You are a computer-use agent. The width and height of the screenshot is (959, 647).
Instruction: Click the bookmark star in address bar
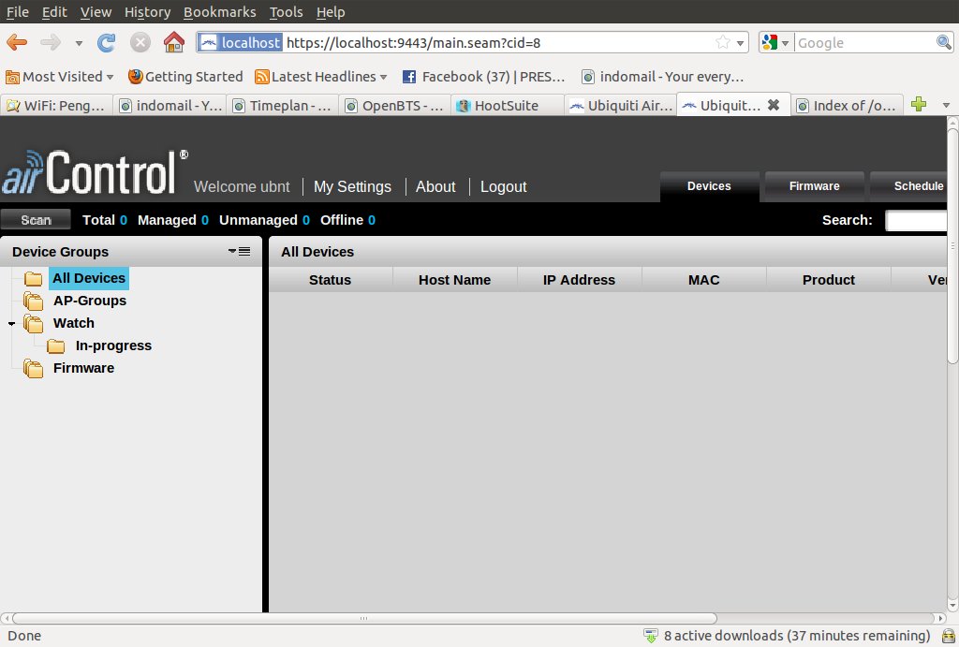(x=723, y=42)
